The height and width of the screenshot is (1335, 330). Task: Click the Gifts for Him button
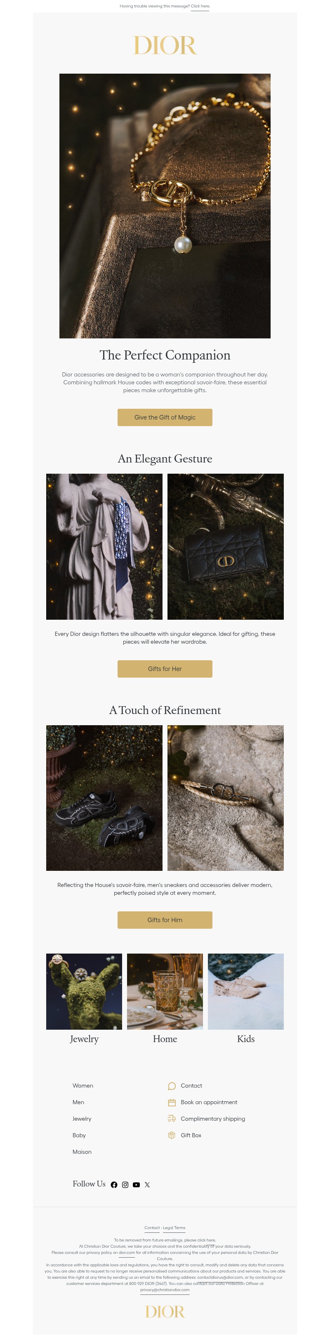pos(165,920)
